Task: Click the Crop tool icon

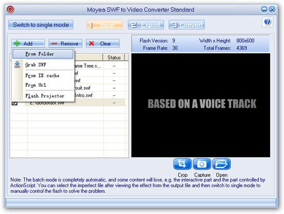Action: [x=182, y=164]
